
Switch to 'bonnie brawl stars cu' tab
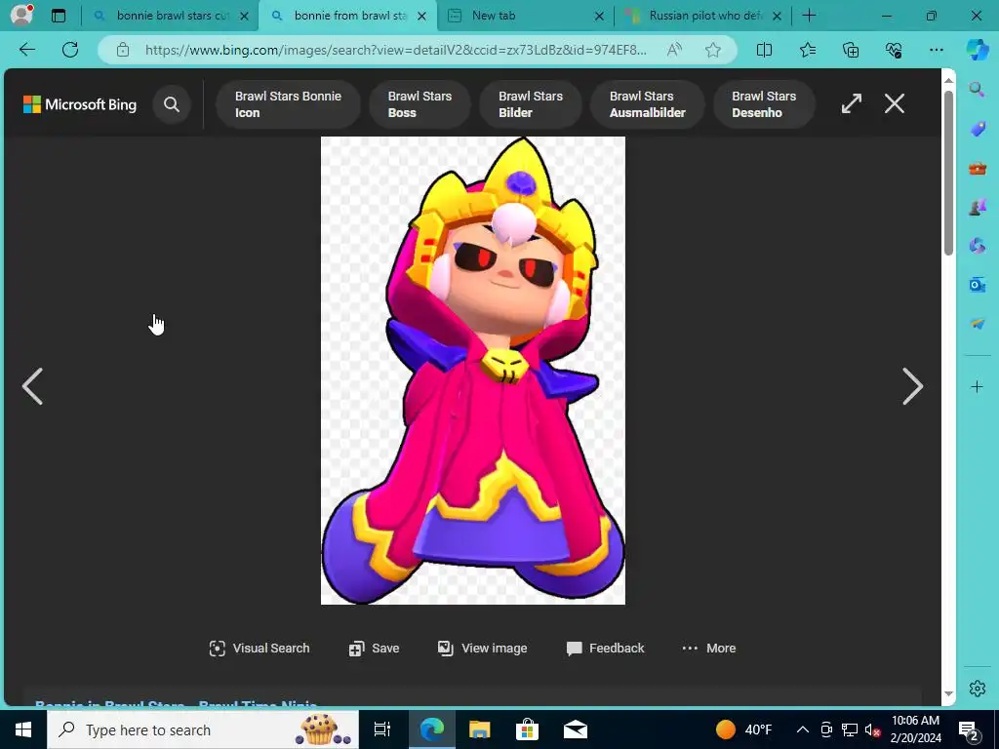point(170,16)
